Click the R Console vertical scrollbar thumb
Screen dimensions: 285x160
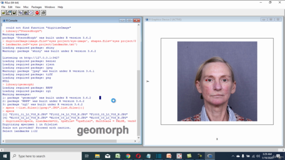(138, 103)
